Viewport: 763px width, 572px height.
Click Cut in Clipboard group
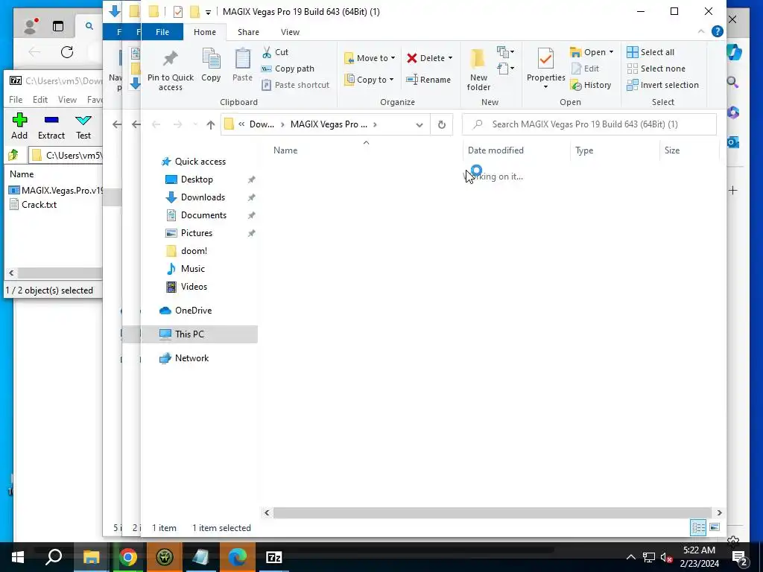coord(275,52)
